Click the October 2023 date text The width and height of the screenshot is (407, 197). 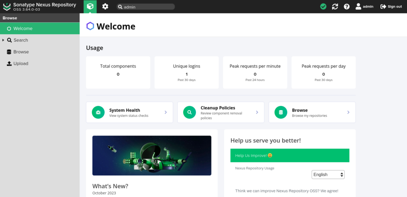104,193
